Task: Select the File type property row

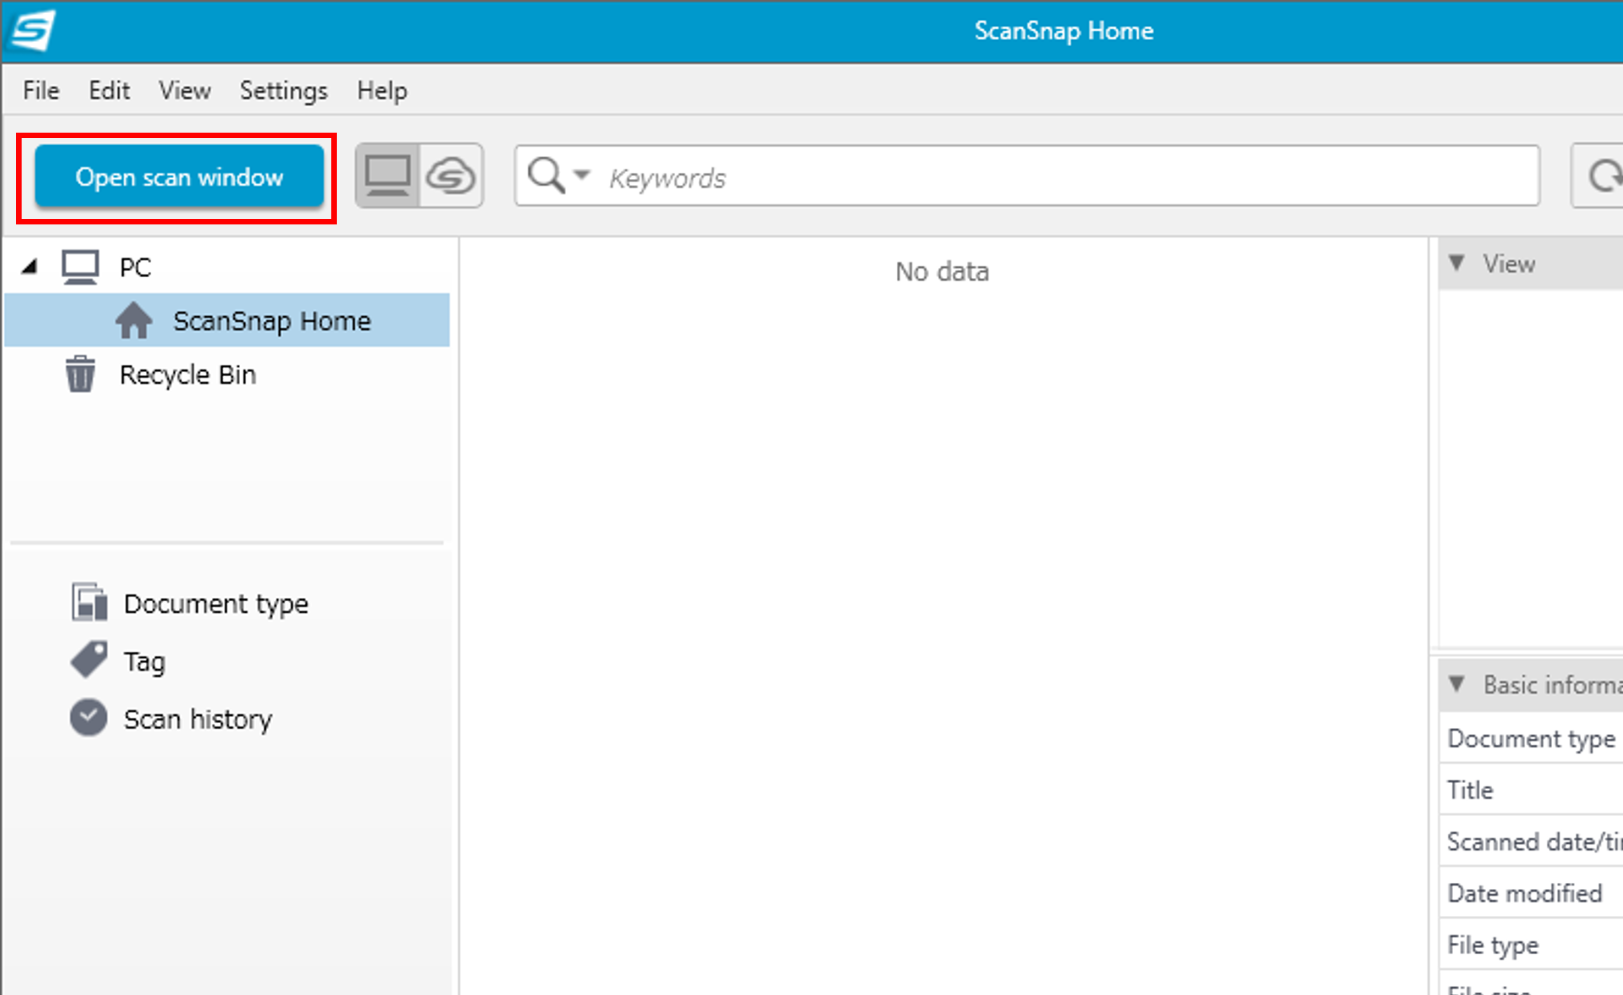Action: coord(1531,945)
